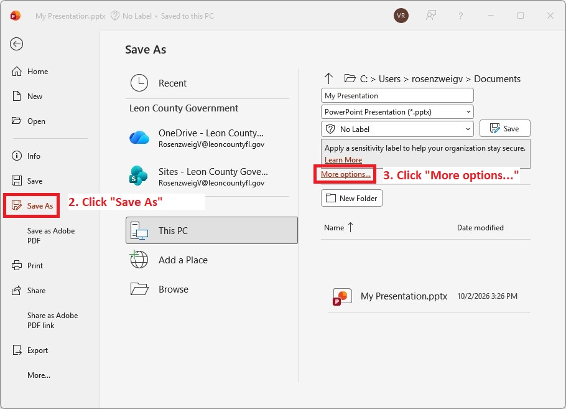The width and height of the screenshot is (566, 409).
Task: Click the Users folder in the path
Action: 389,79
